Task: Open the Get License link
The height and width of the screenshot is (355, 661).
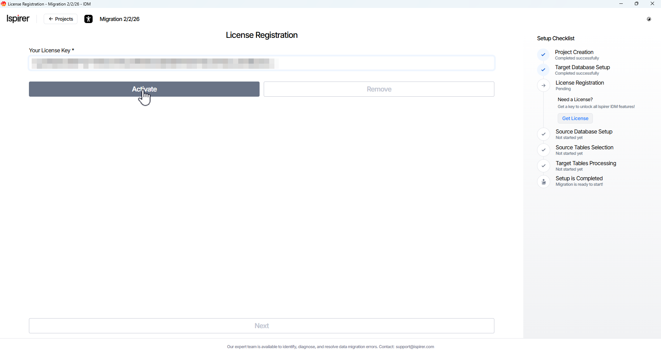Action: click(x=575, y=118)
